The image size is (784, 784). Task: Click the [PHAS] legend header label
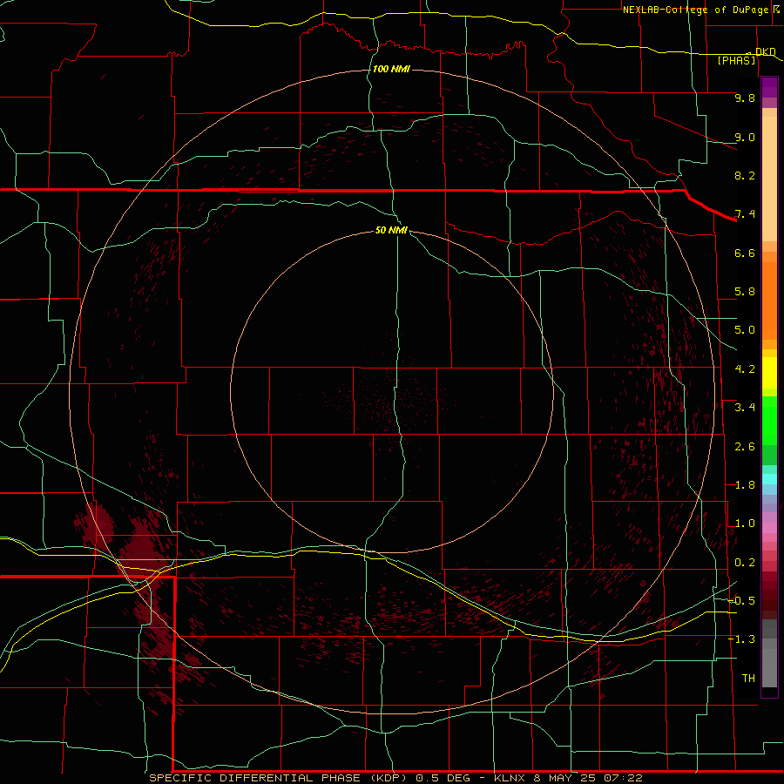click(736, 61)
